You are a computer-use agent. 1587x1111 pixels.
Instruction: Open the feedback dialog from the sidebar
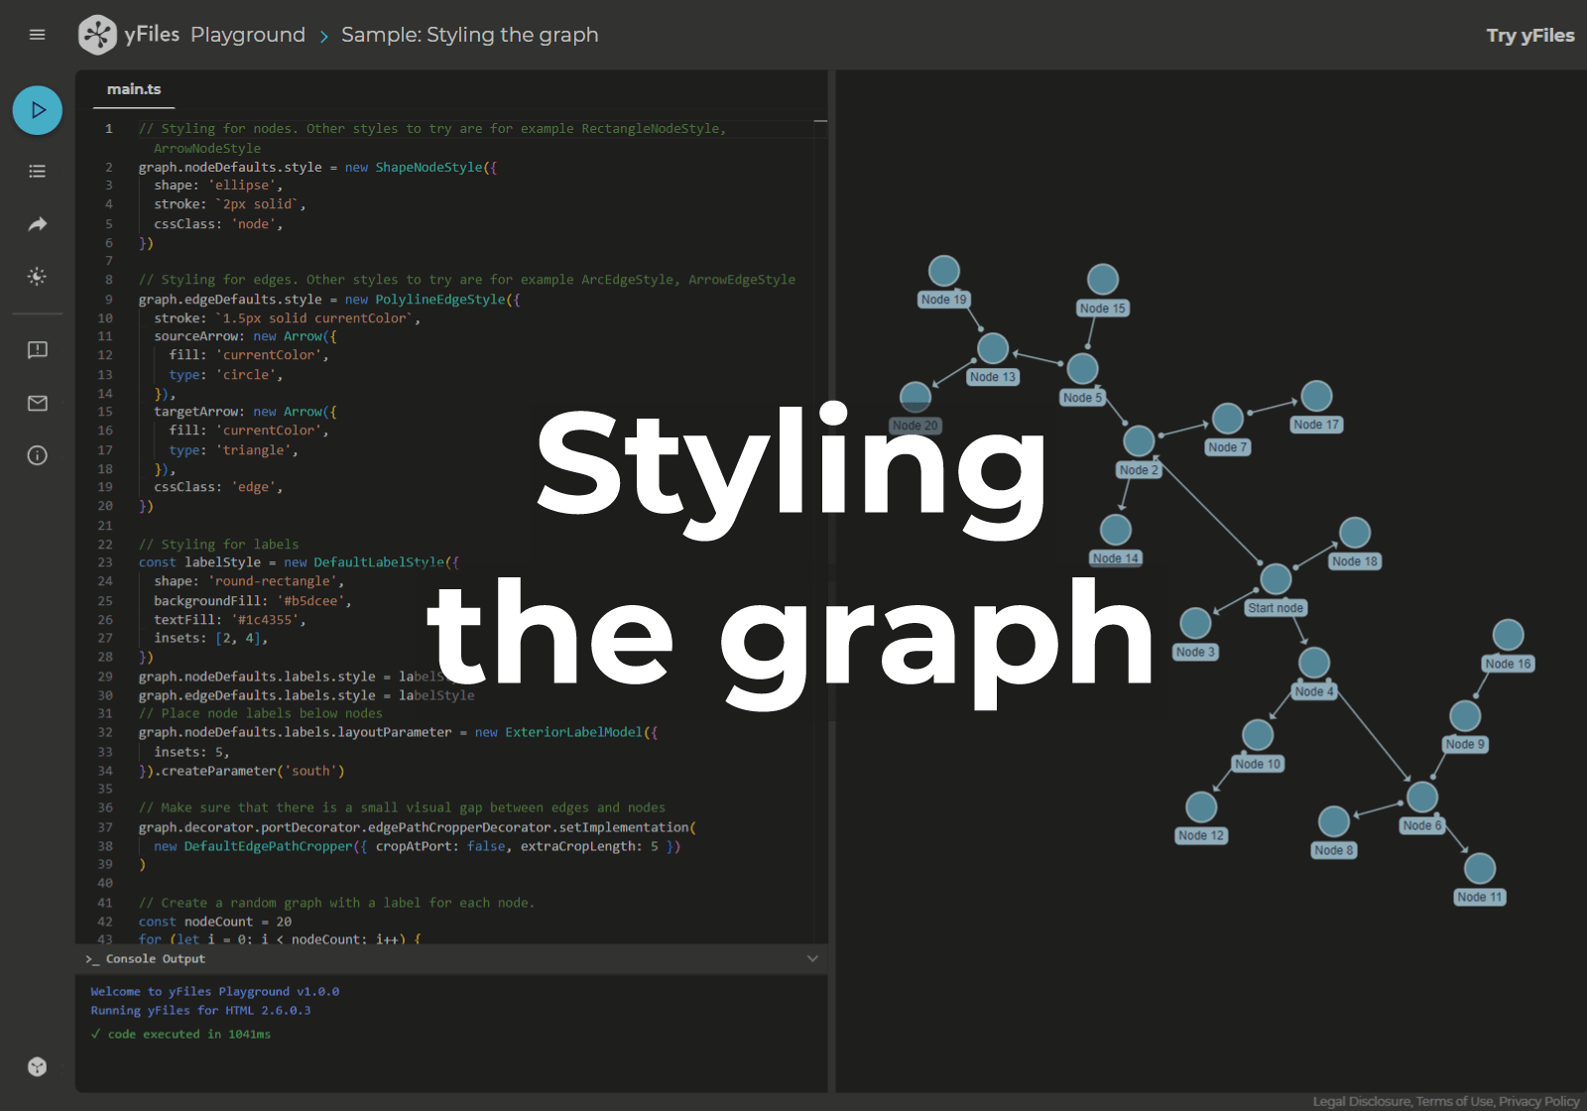[37, 349]
